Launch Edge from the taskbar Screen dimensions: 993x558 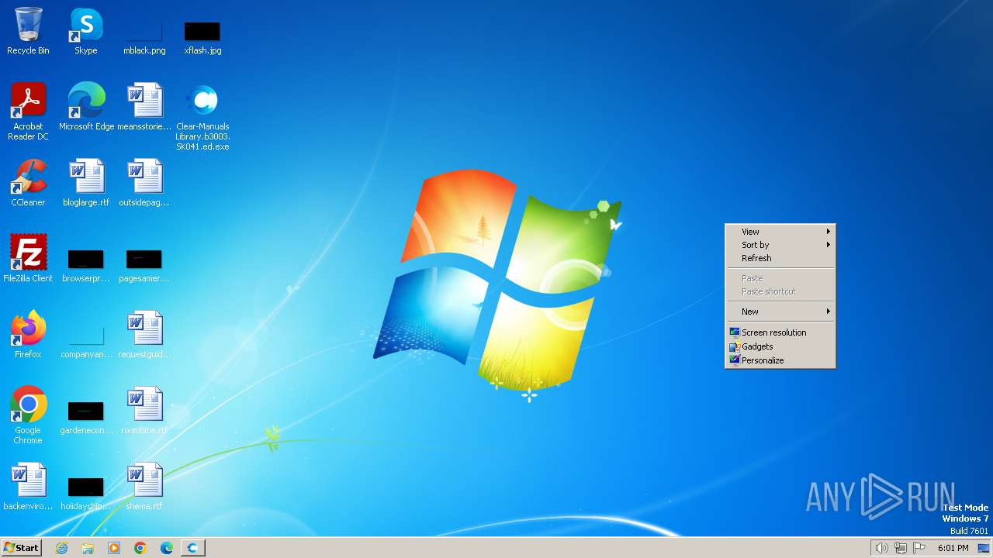pos(167,548)
